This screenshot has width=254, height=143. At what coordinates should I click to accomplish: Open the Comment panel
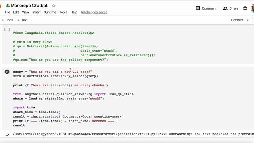pyautogui.click(x=206, y=8)
